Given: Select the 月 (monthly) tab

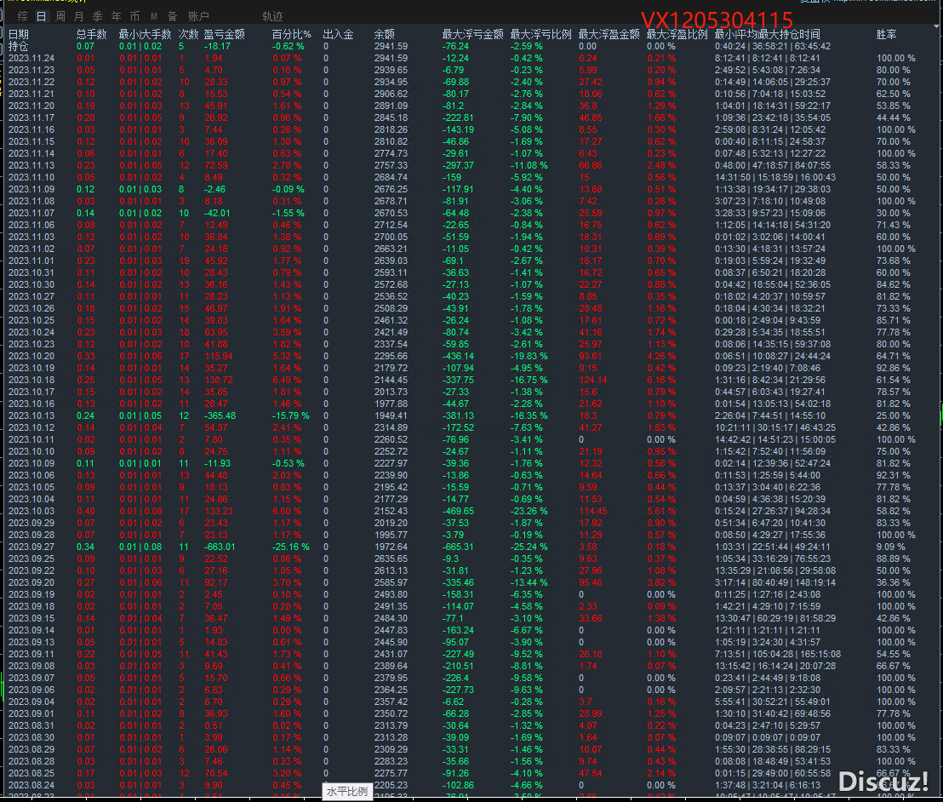Looking at the screenshot, I should [78, 16].
